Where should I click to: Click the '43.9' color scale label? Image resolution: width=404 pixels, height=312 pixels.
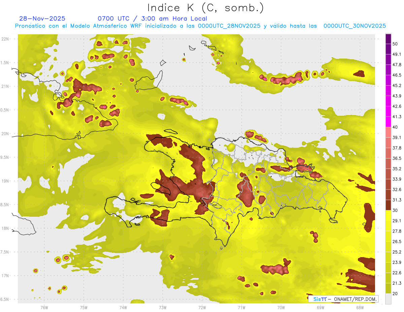click(397, 96)
